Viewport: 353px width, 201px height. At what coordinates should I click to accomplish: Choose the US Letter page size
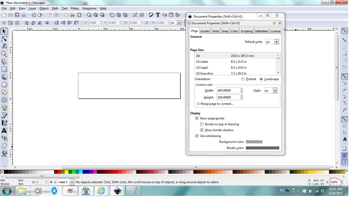236,62
